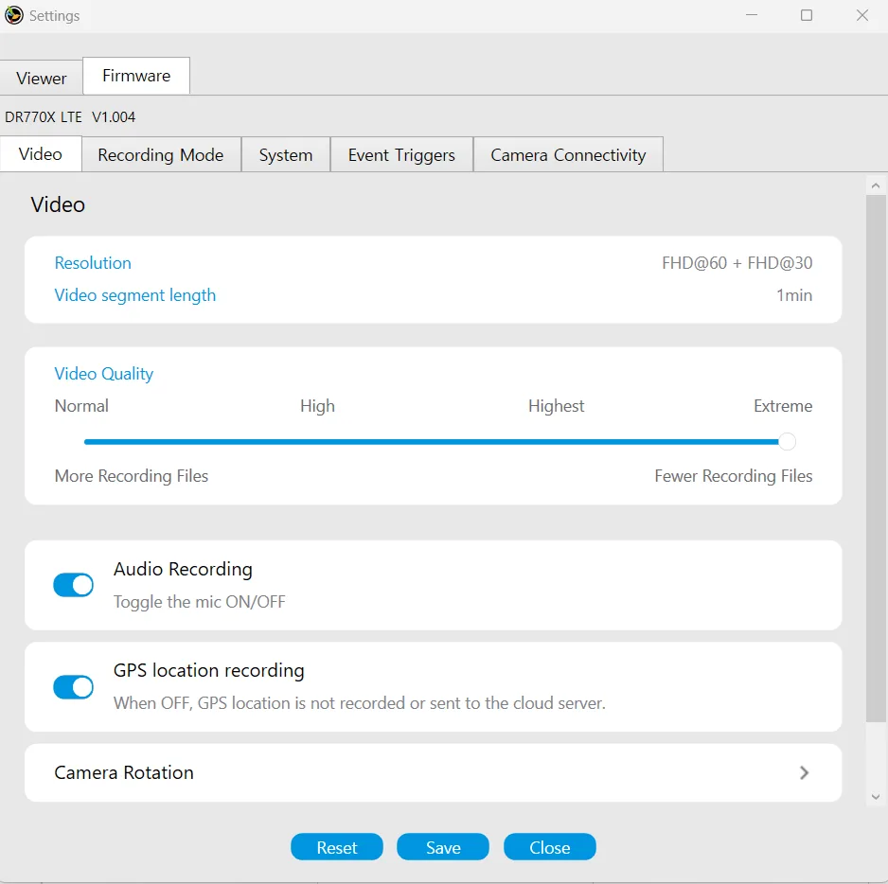Click the Save button

443,847
